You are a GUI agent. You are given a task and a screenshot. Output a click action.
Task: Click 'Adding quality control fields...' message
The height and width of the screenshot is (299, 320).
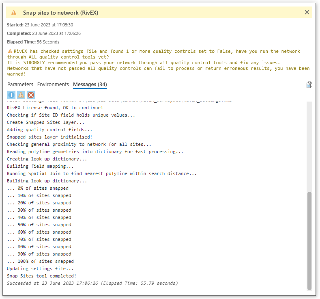pos(49,130)
